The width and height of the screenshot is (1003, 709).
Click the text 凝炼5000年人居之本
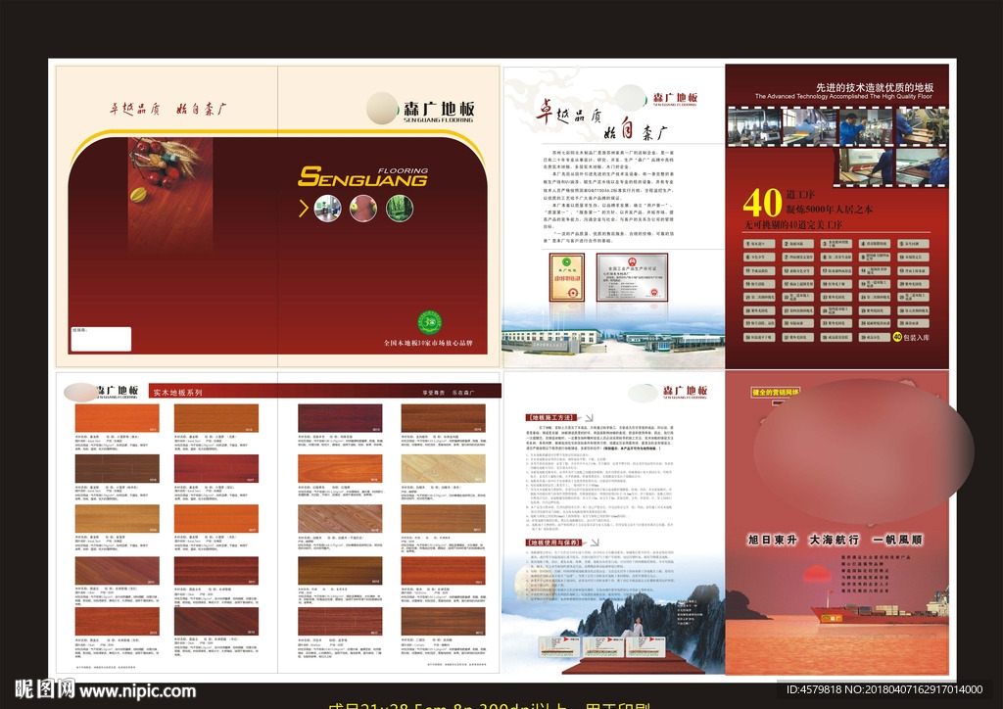tap(830, 210)
